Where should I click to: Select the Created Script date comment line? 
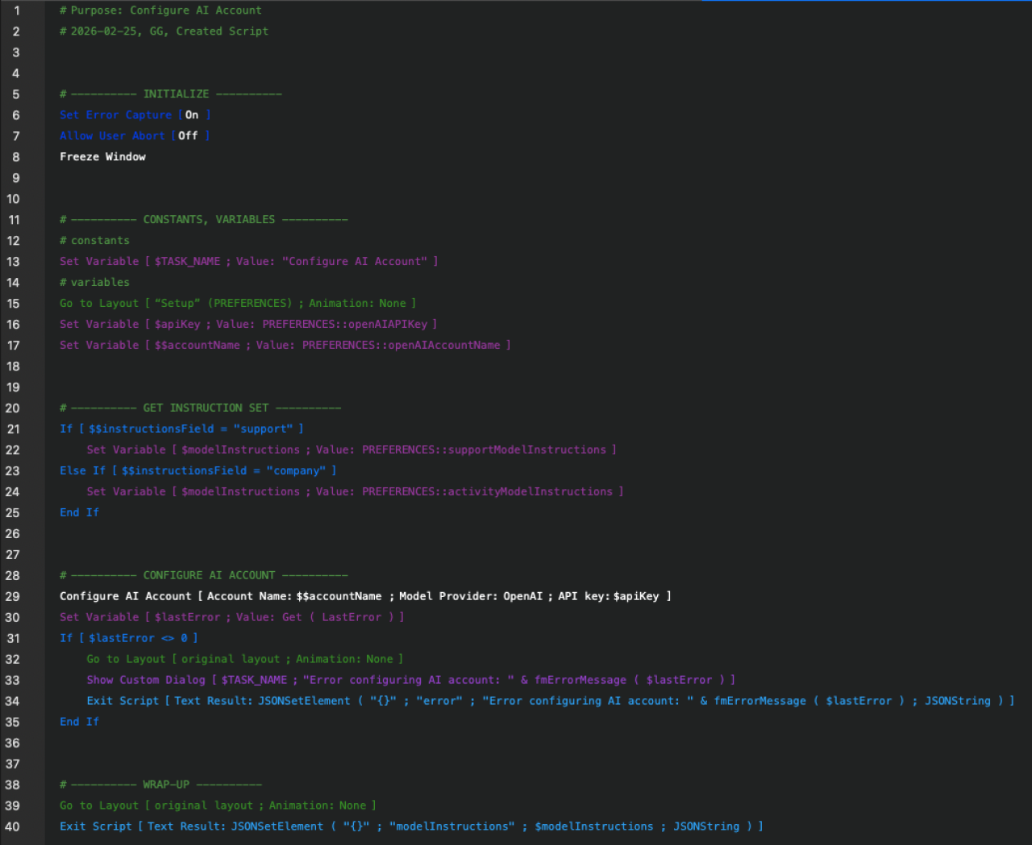click(x=164, y=31)
